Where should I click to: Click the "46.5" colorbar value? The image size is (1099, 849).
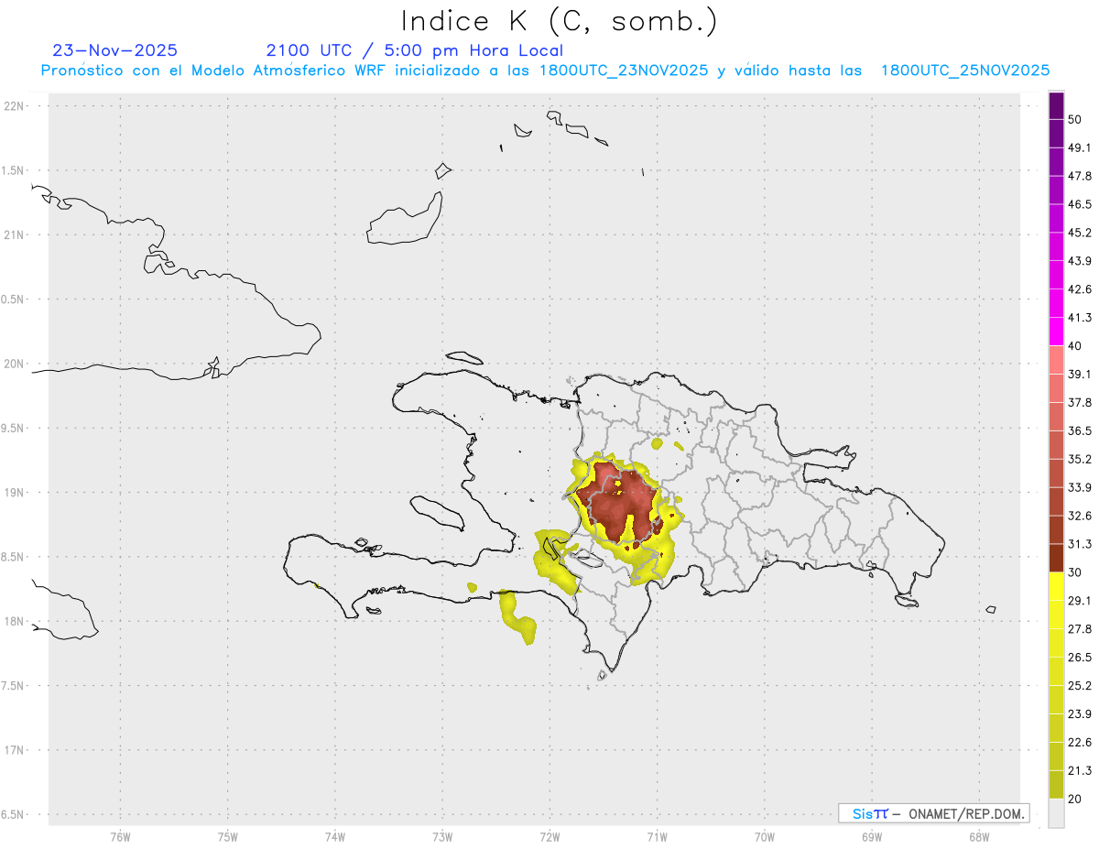[x=1080, y=204]
